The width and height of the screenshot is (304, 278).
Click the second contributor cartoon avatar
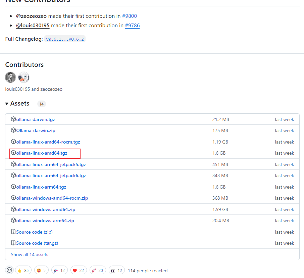(x=23, y=77)
